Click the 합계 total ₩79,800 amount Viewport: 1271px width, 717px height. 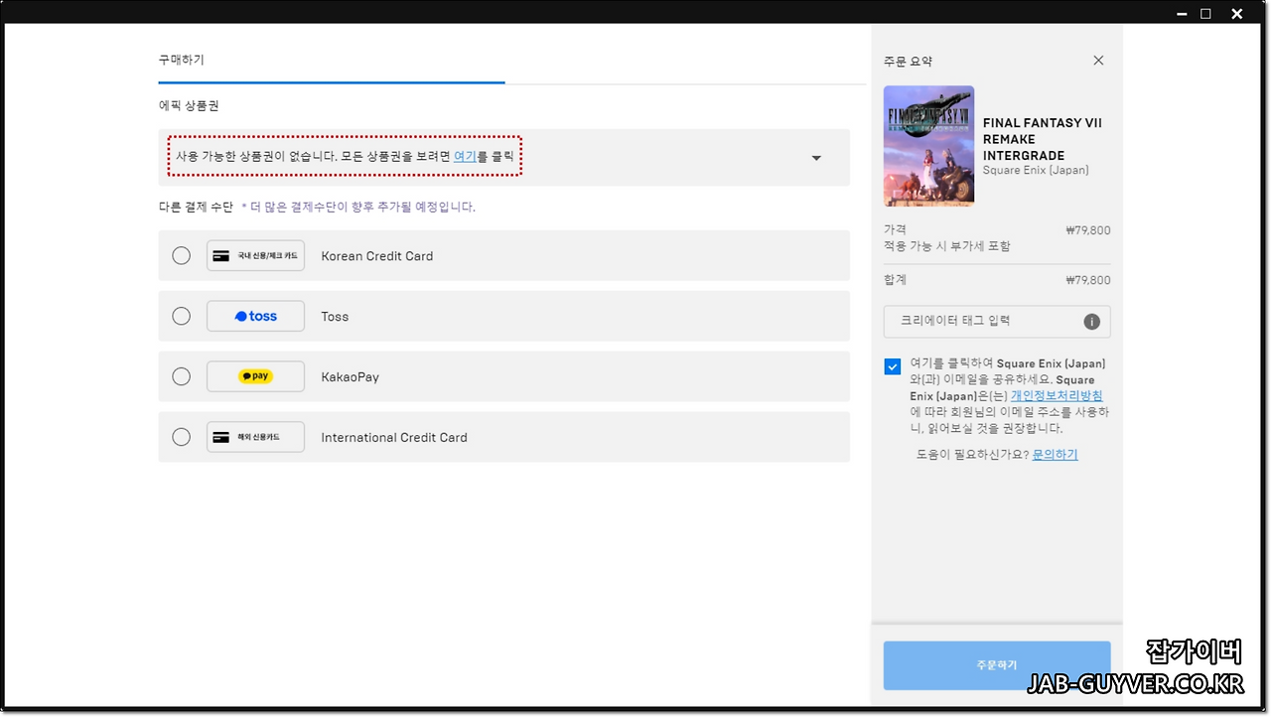[1087, 280]
